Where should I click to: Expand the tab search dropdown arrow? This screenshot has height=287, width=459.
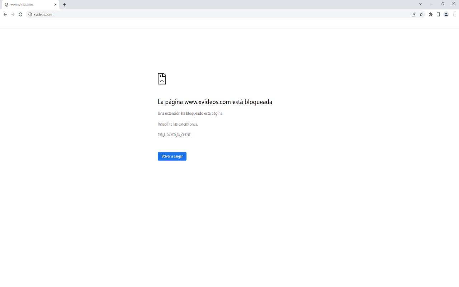pos(420,4)
